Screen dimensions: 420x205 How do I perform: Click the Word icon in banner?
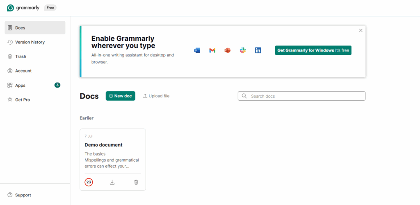197,50
